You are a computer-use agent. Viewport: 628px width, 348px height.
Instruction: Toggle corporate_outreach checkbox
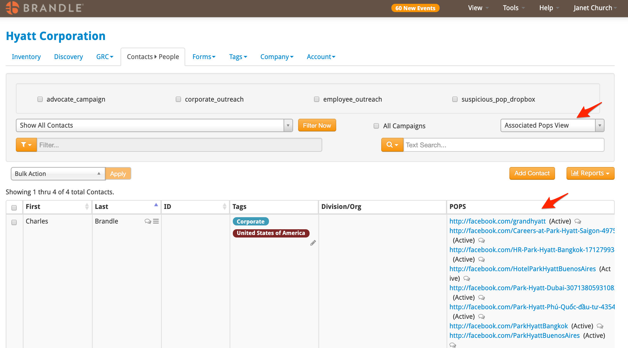click(x=178, y=99)
